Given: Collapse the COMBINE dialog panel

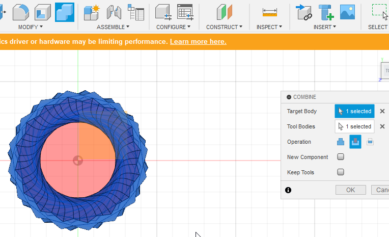Looking at the screenshot, I should pos(289,97).
